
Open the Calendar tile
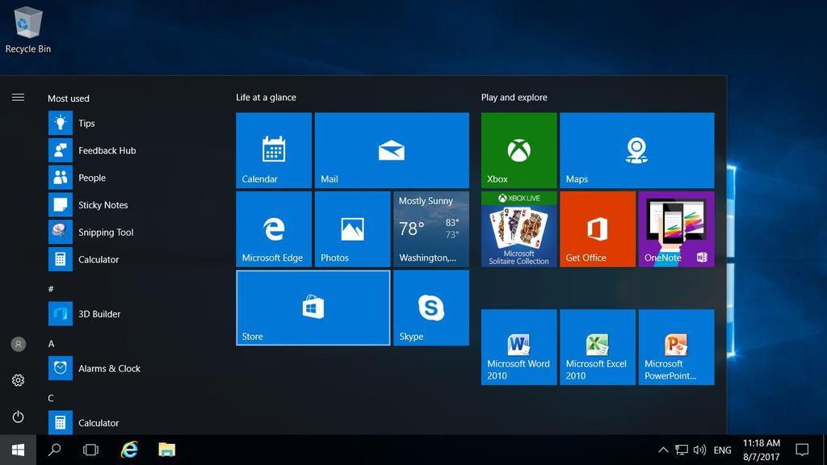(274, 150)
